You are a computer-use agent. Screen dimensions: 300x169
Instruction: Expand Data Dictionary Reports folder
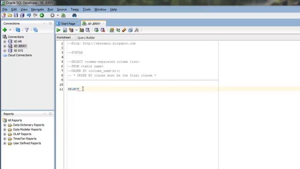5,125
